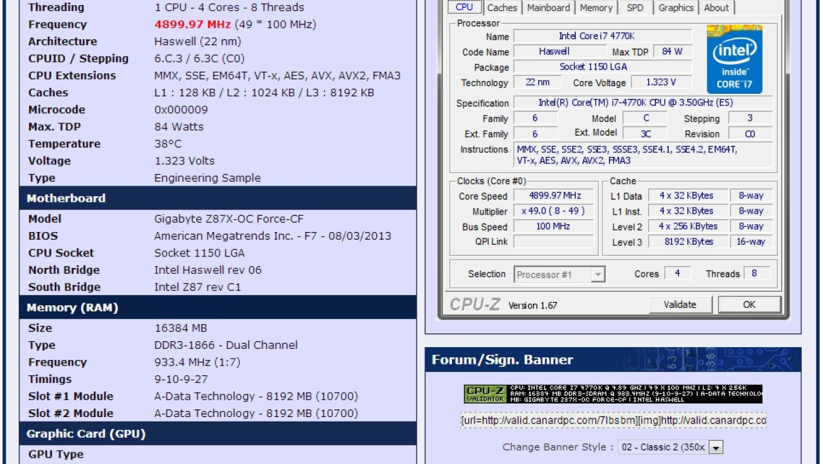Click the OK button in CPU-Z
This screenshot has width=823, height=464.
[749, 305]
